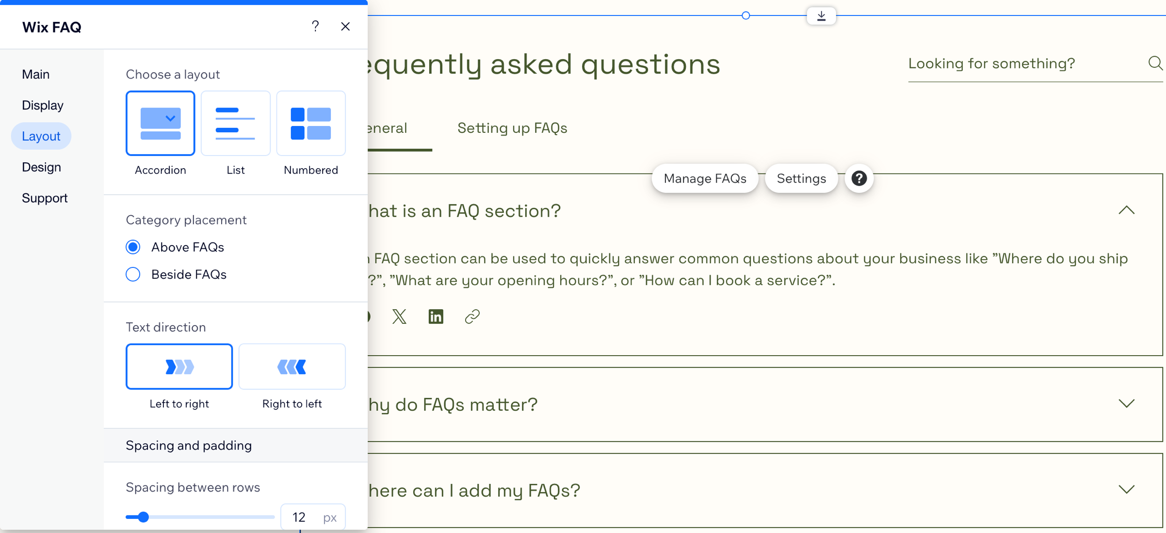Viewport: 1166px width, 533px height.
Task: Collapse the 'What is an FAQ section?' item
Action: tap(1126, 210)
